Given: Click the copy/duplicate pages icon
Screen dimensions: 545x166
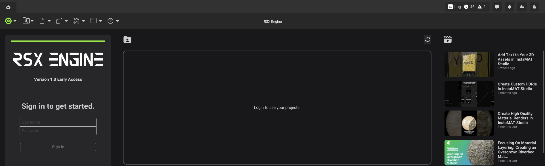Looking at the screenshot, I should point(59,21).
